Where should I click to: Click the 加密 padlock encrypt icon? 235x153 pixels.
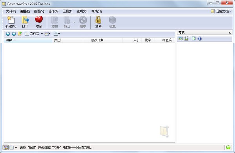coord(98,22)
